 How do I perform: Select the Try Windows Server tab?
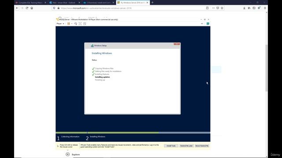click(133, 3)
